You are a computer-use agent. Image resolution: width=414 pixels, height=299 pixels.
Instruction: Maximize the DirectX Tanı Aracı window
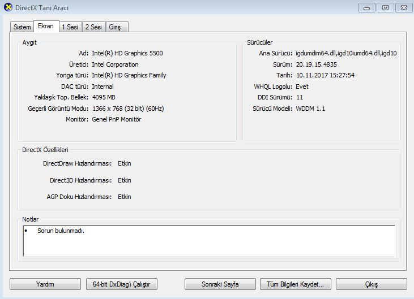[385, 8]
